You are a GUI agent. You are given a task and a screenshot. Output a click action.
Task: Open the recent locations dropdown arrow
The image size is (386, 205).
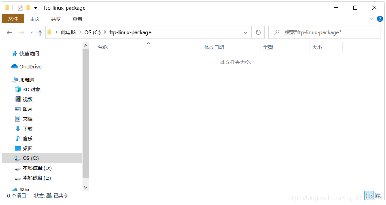pyautogui.click(x=31, y=32)
